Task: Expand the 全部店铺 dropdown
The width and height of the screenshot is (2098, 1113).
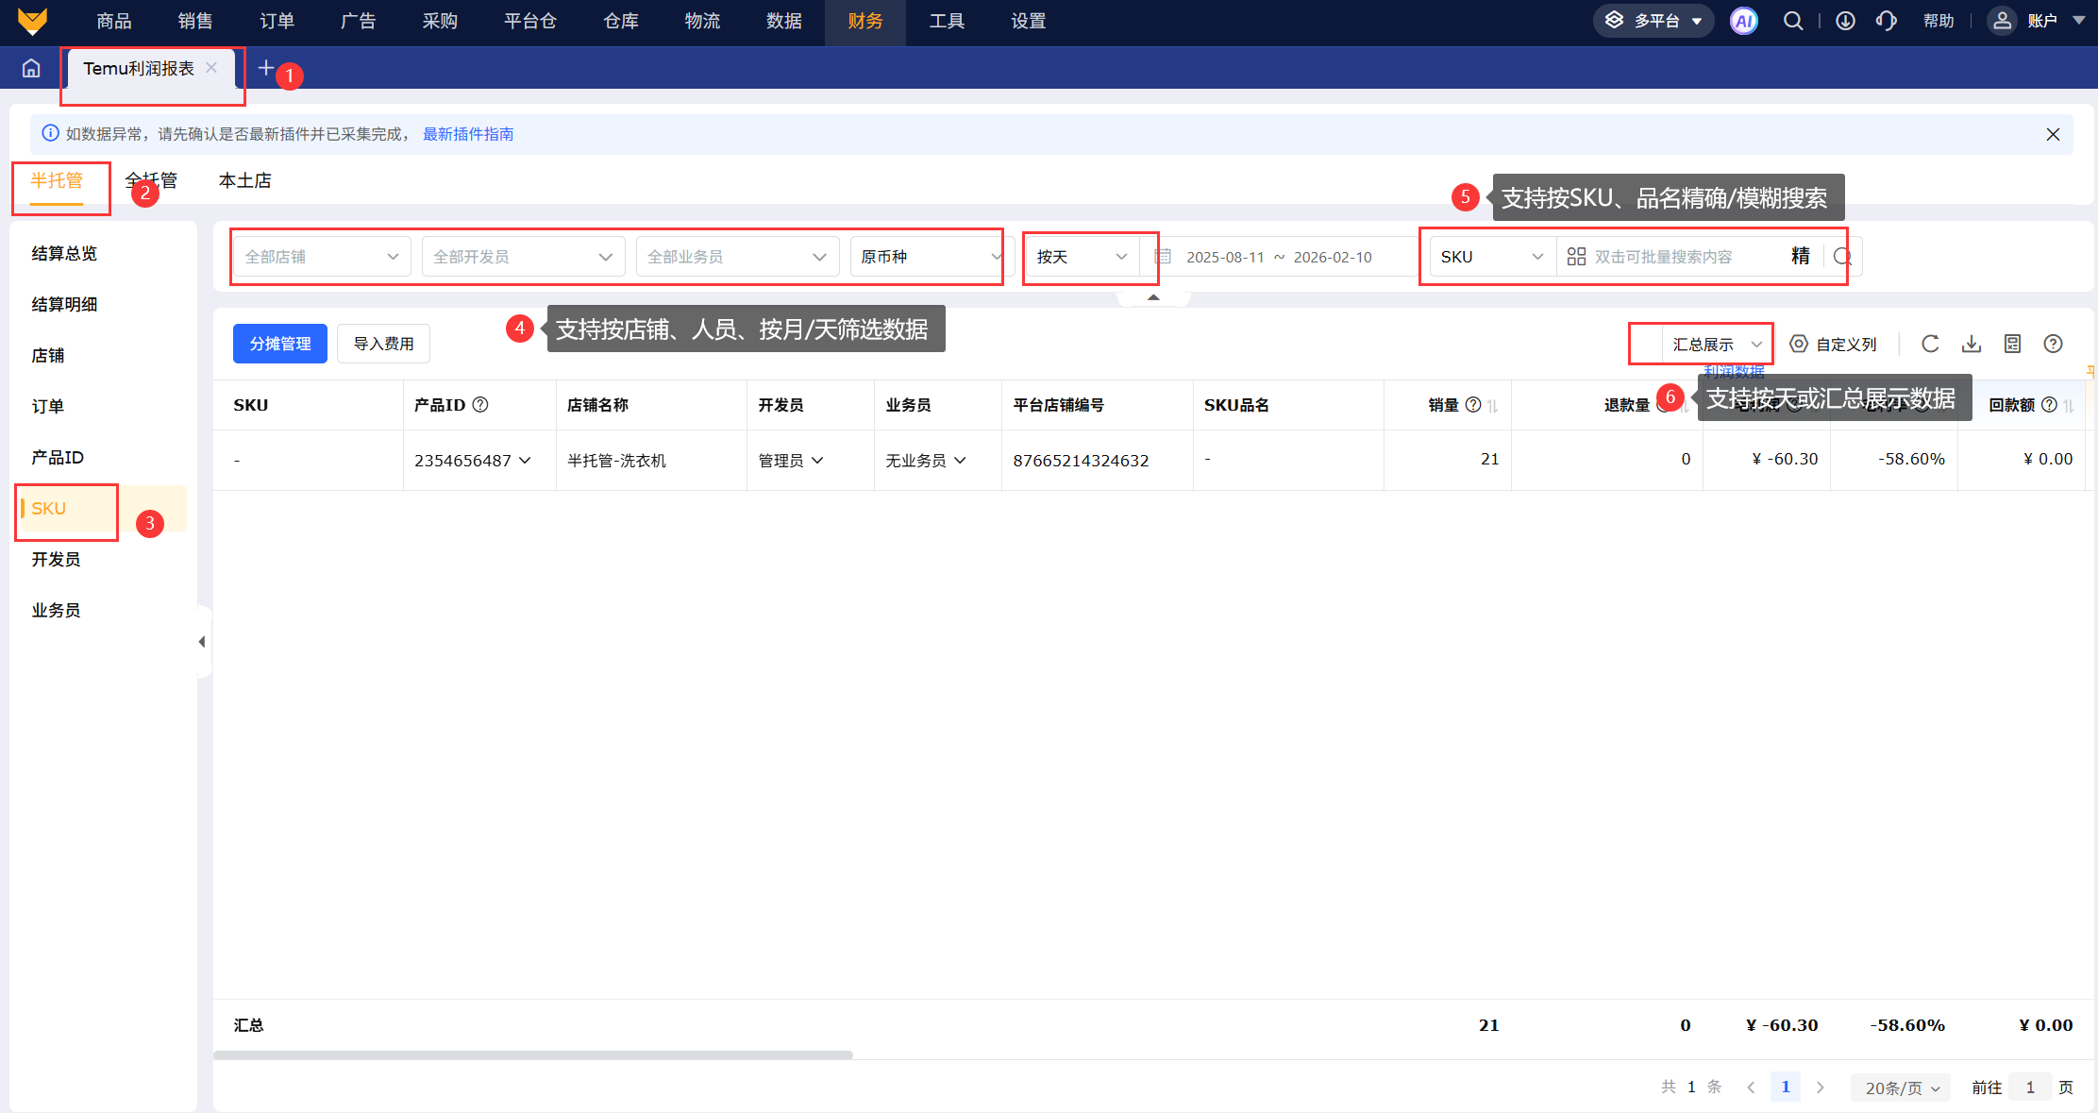Action: [321, 257]
